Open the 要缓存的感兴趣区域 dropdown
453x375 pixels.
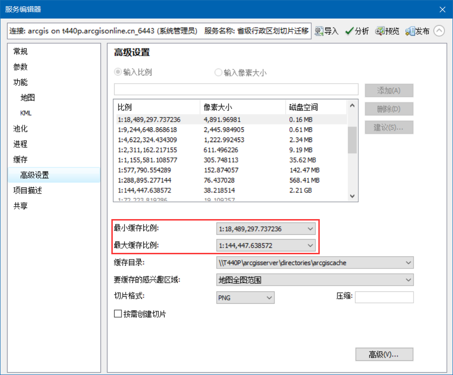[315, 280]
